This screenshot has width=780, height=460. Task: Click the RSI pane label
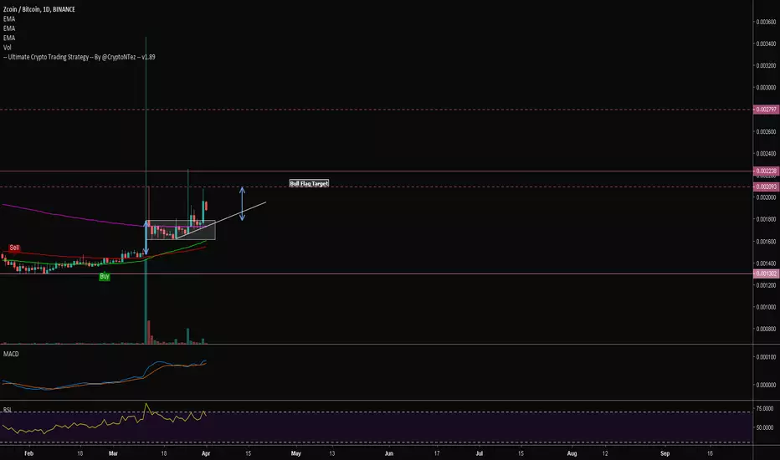8,410
